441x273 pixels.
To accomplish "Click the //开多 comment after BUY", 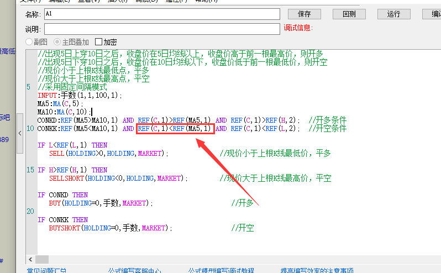I will 243,203.
